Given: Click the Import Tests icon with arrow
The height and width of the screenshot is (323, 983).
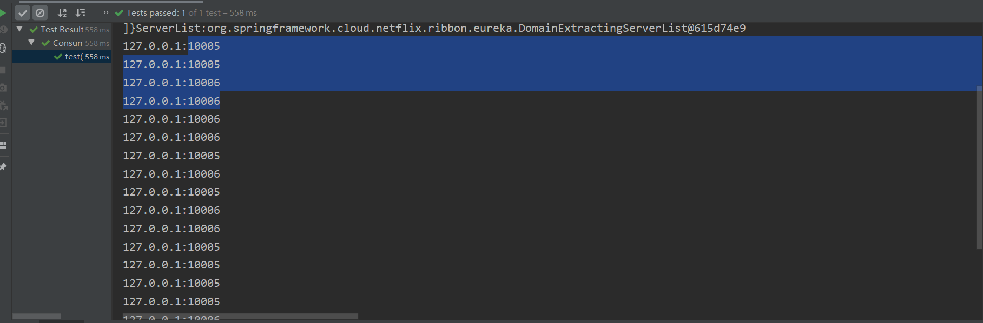Looking at the screenshot, I should pyautogui.click(x=3, y=123).
